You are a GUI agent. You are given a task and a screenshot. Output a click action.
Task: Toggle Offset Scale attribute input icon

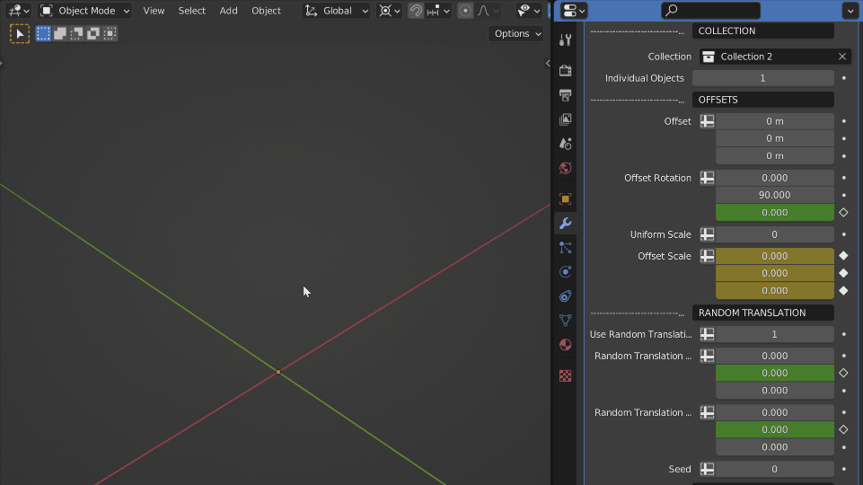708,256
